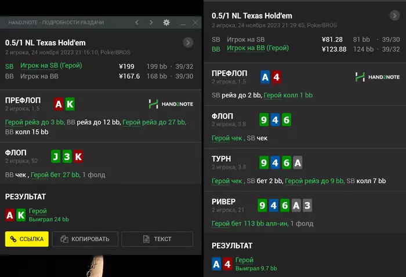Click the green 9 card in right flop row
Viewport: 406px width, 277px height.
[264, 120]
